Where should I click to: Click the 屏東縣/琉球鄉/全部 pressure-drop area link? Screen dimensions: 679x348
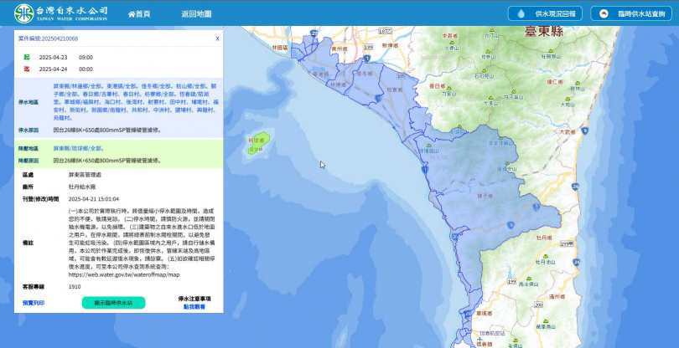[79, 149]
